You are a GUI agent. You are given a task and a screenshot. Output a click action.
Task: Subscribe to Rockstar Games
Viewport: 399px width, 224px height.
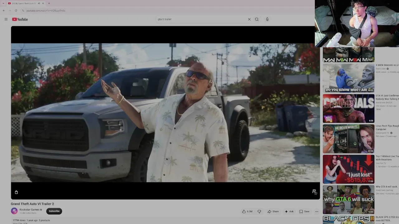(x=54, y=211)
